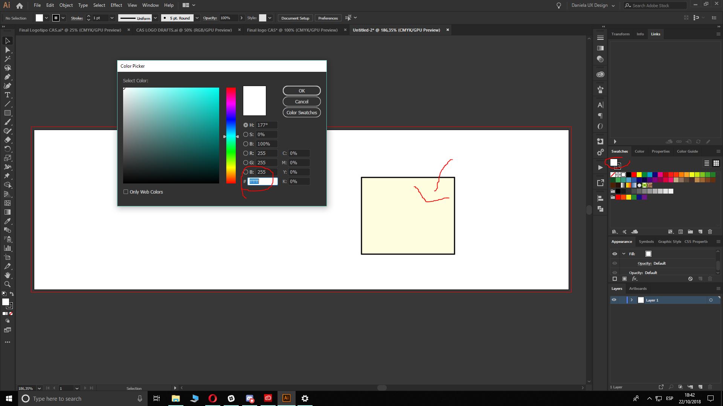Image resolution: width=723 pixels, height=406 pixels.
Task: Open the Object menu
Action: pos(66,5)
